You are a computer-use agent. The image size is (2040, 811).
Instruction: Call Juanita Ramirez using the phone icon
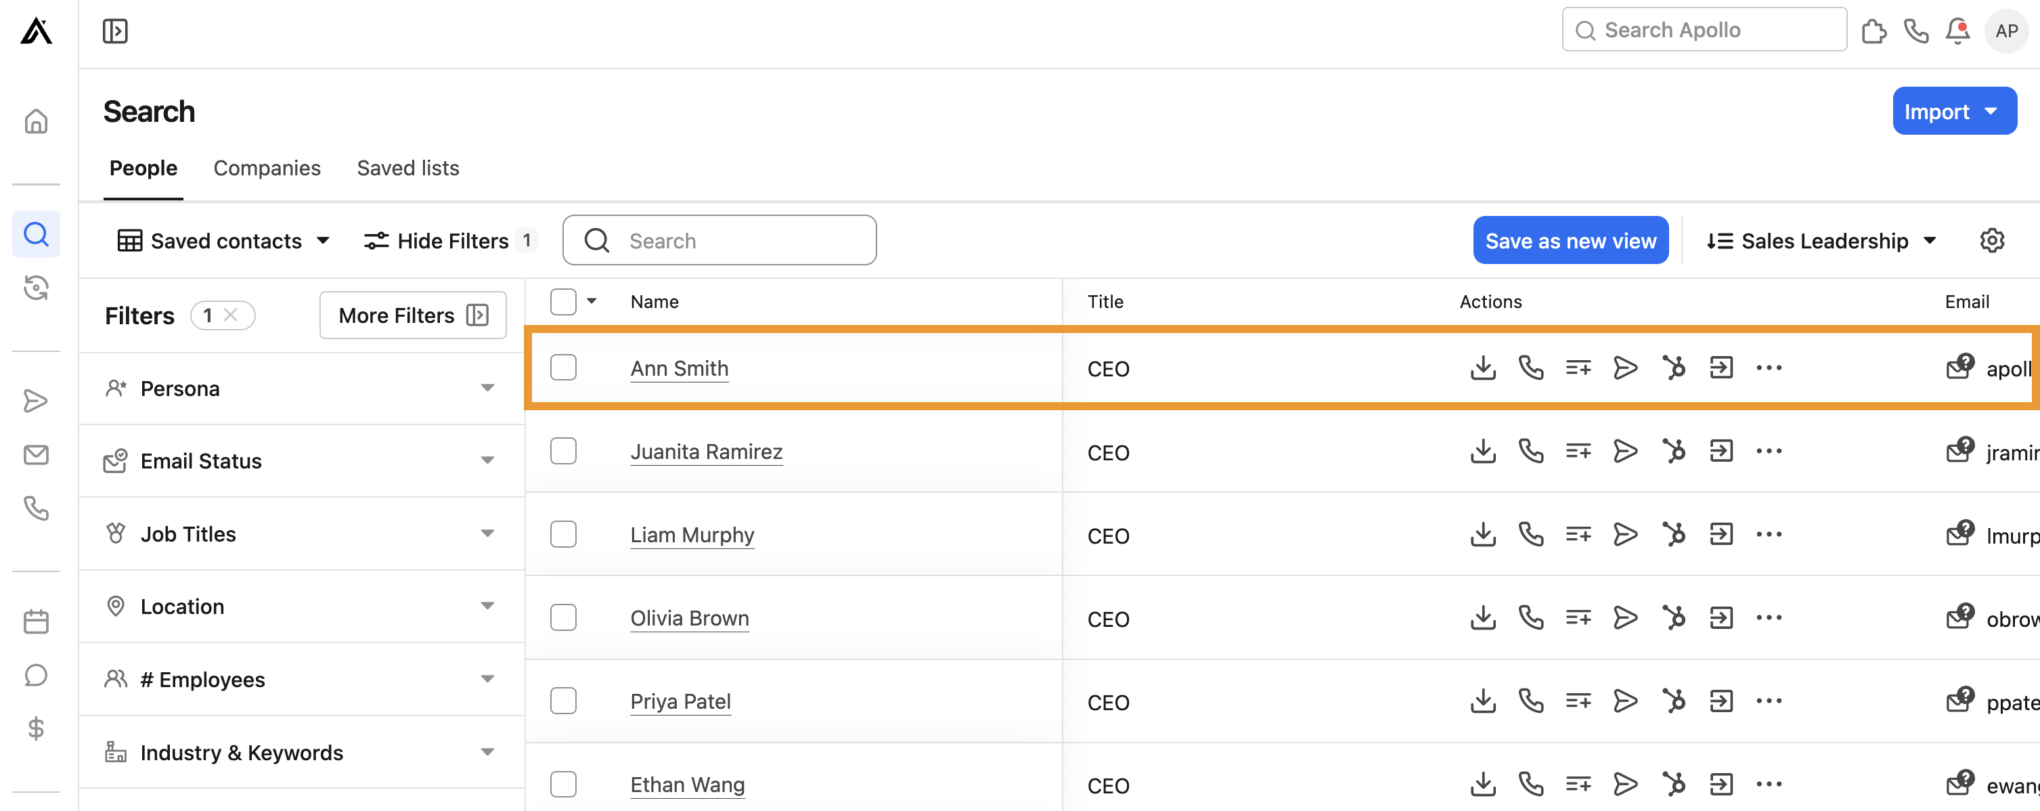[x=1530, y=451]
